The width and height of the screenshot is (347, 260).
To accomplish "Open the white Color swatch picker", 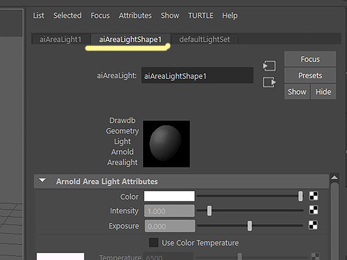I will (x=169, y=196).
